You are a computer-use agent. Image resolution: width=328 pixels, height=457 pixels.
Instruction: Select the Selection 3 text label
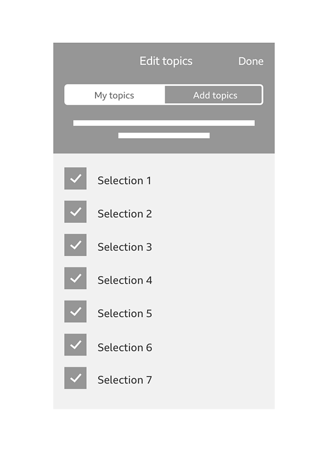(125, 247)
